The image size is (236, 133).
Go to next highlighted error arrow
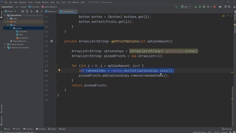point(231,16)
